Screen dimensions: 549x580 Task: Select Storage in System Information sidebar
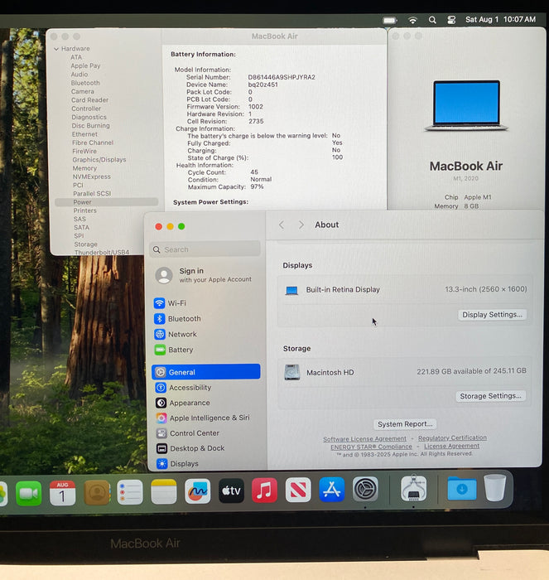tap(86, 244)
